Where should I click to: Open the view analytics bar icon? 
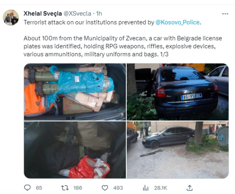click(146, 188)
